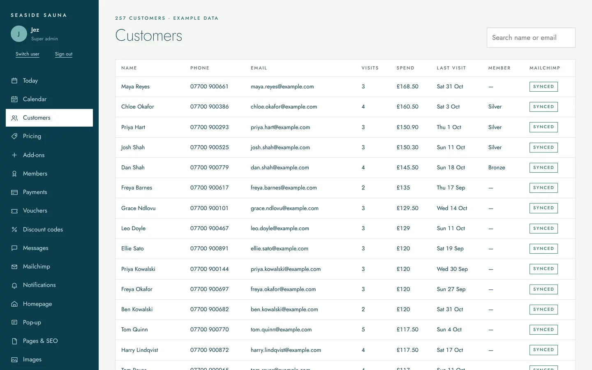Open customer Chloe Okafor
Viewport: 592px width, 370px height.
138,106
